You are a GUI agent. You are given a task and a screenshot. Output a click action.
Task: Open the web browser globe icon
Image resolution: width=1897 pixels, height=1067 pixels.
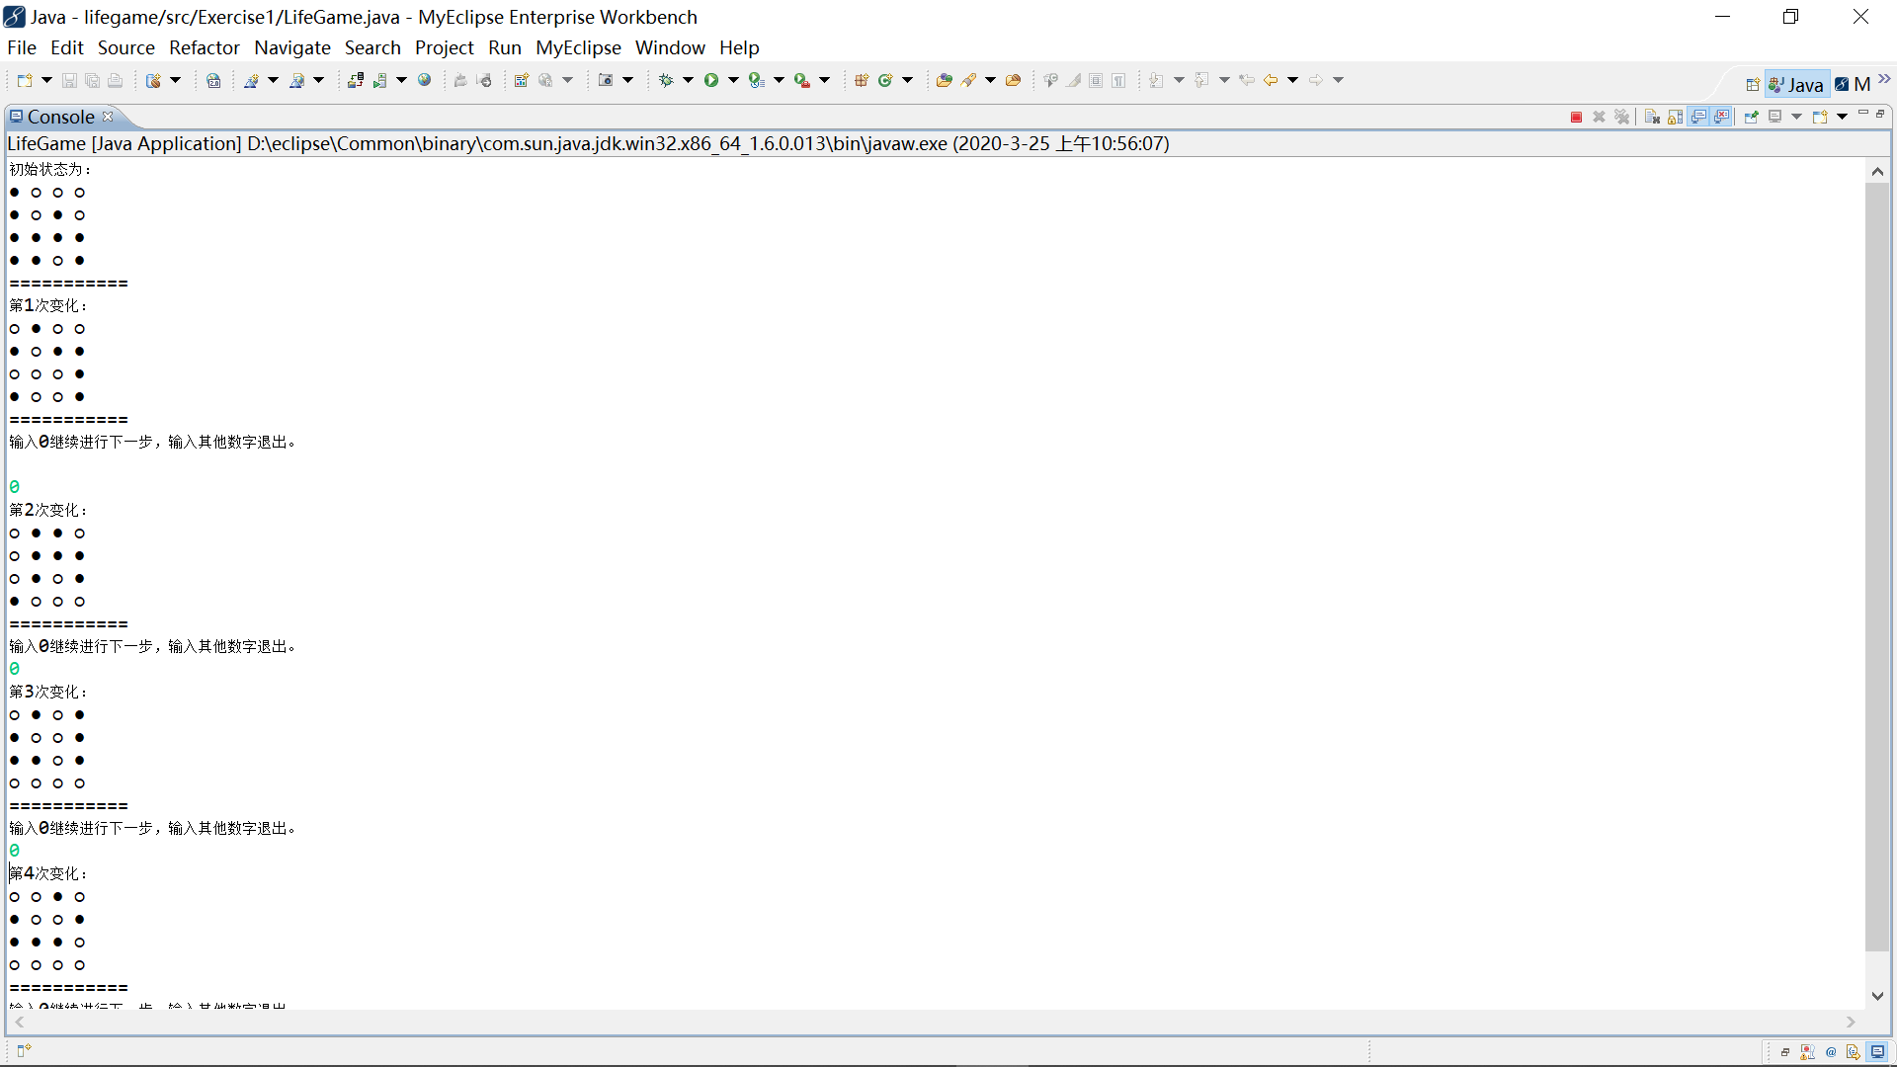425,80
